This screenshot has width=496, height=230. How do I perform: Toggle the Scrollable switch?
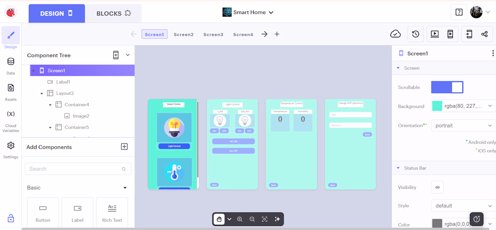(447, 87)
